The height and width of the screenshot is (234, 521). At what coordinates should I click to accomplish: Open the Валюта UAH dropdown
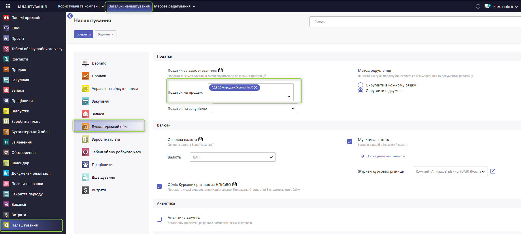tap(233, 157)
